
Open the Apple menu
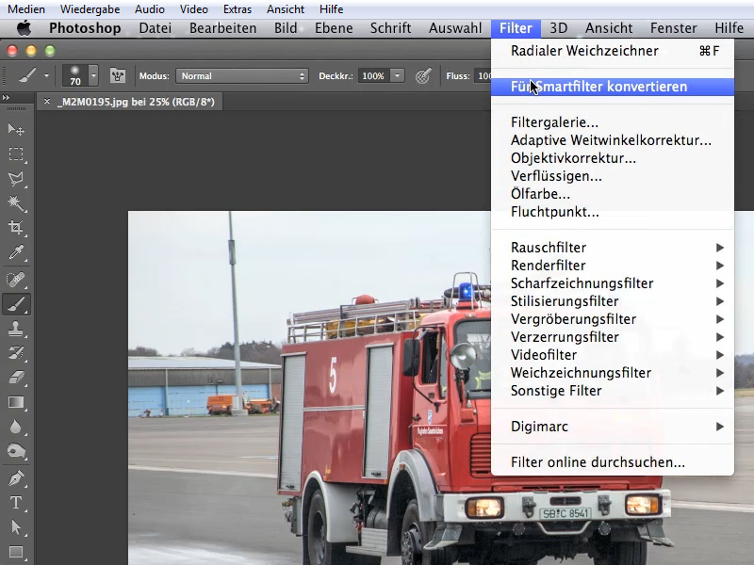pyautogui.click(x=24, y=28)
